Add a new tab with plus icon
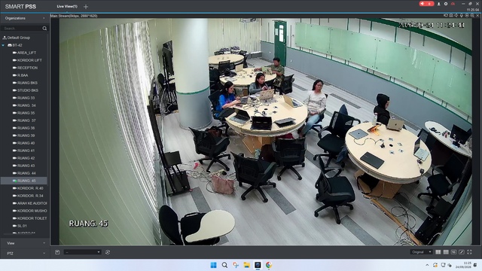Screen dimensions: 482x271 [x=86, y=7]
